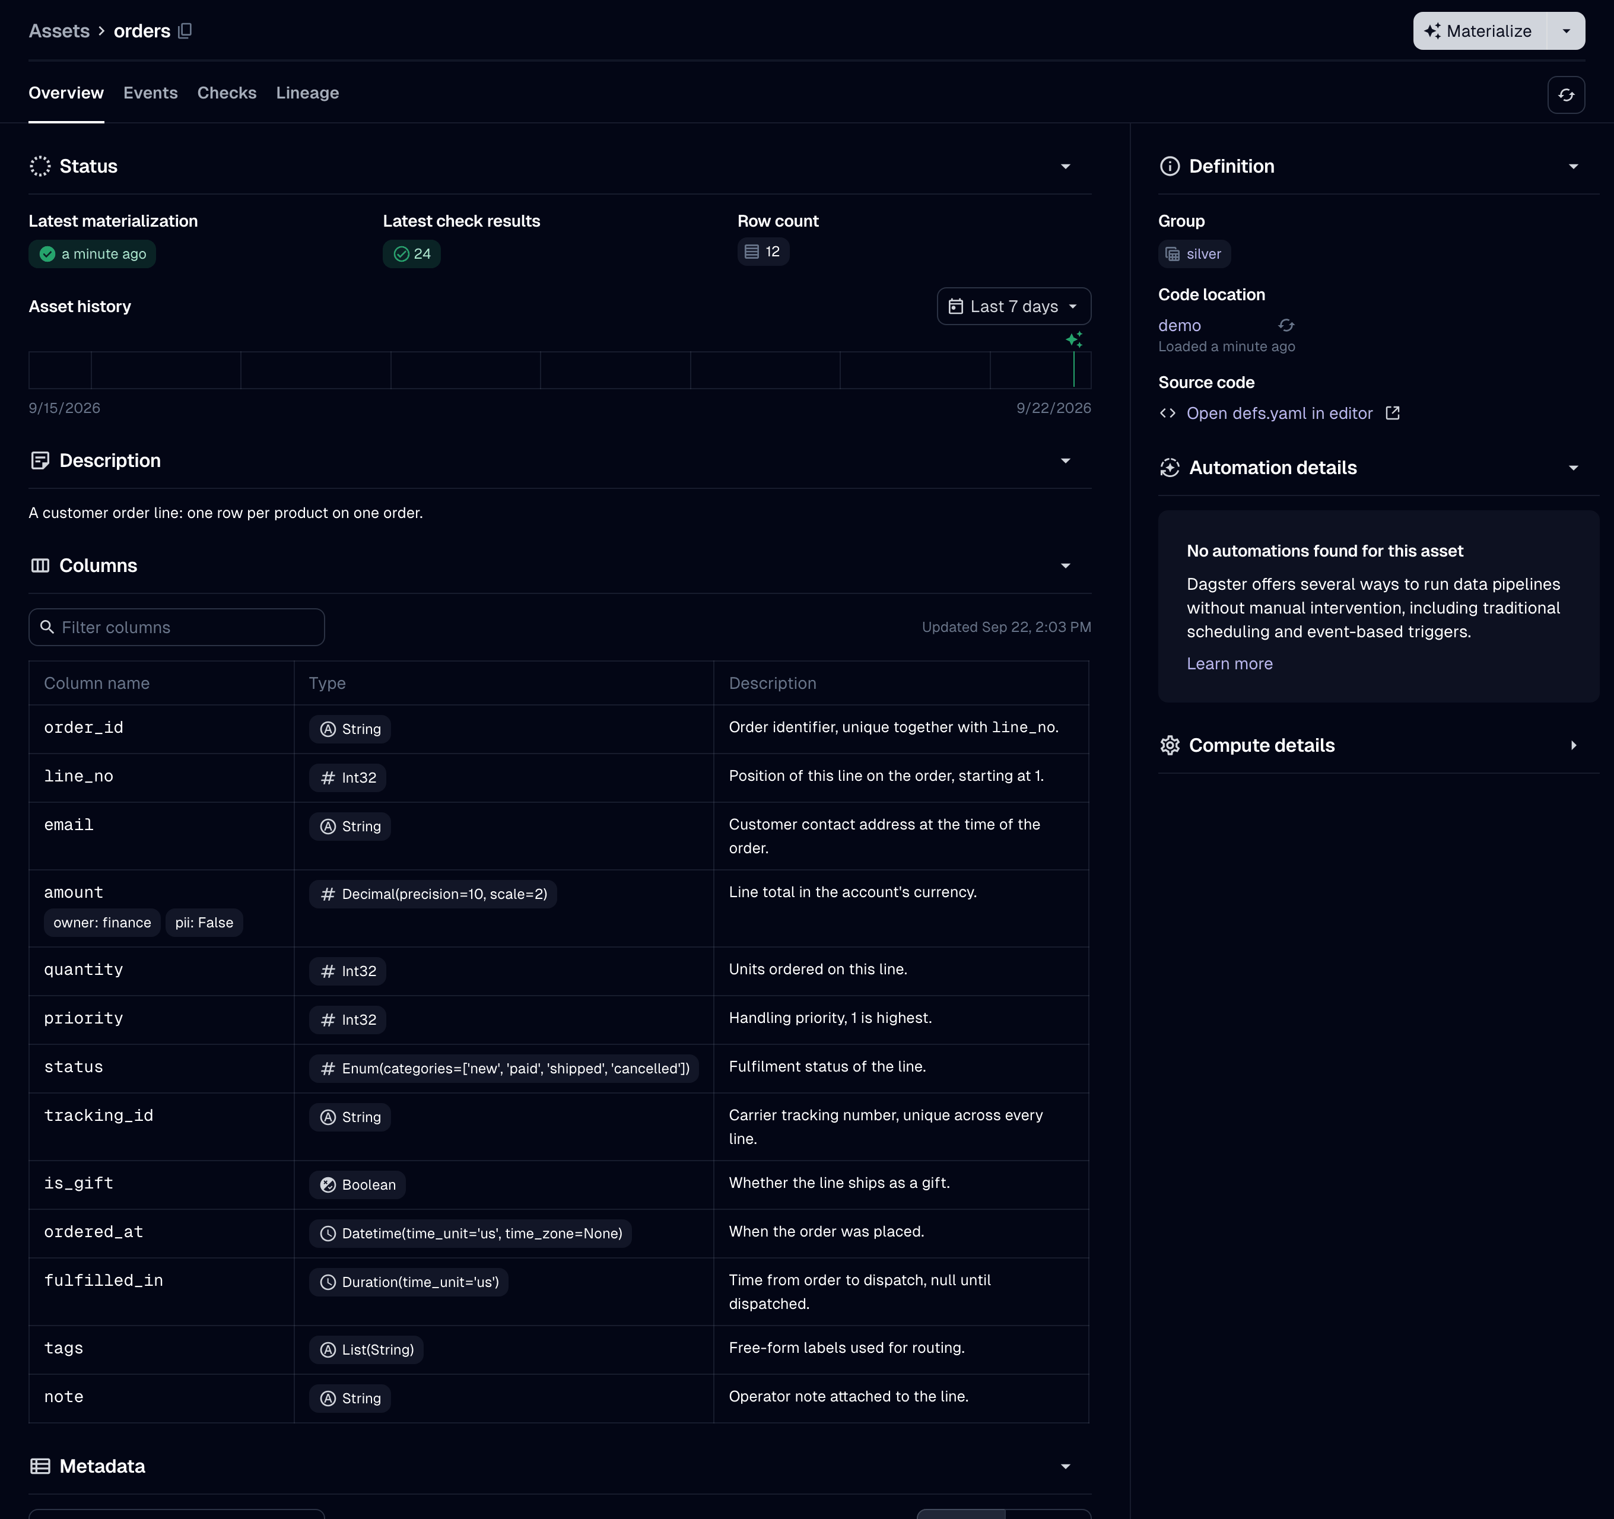Click the Compute details gear icon
1614x1519 pixels.
[1170, 745]
